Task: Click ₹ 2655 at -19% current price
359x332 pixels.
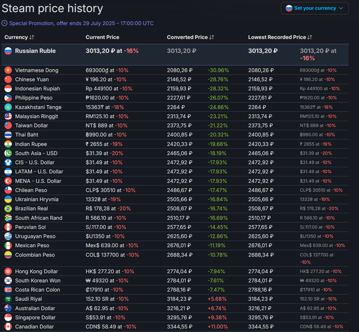Action: coord(104,144)
